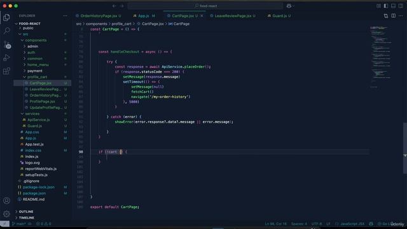Open the Run and Debug view
Image resolution: width=407 pixels, height=229 pixels.
point(6,58)
